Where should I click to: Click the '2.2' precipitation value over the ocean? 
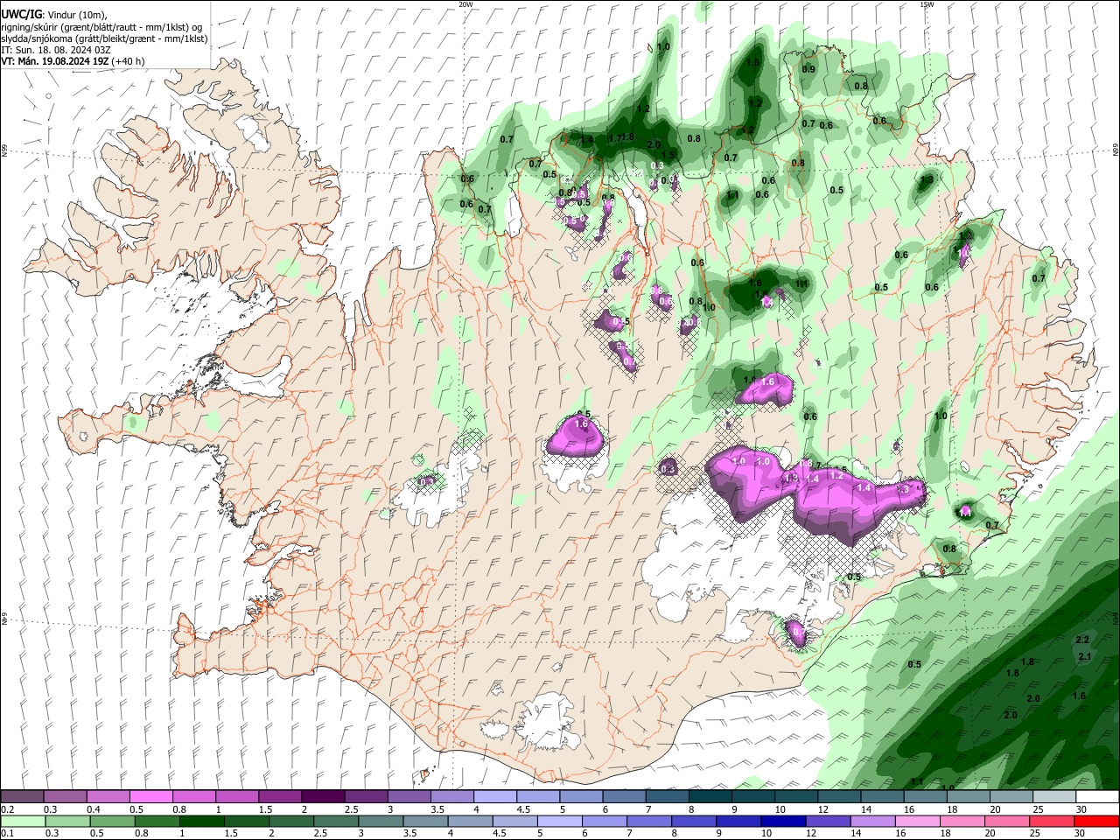[1082, 640]
